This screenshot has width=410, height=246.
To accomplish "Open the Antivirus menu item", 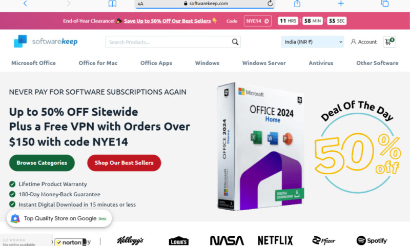I will tap(321, 63).
